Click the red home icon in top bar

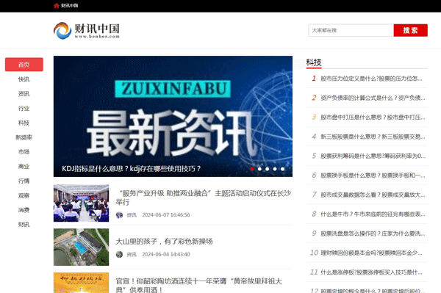pyautogui.click(x=57, y=5)
